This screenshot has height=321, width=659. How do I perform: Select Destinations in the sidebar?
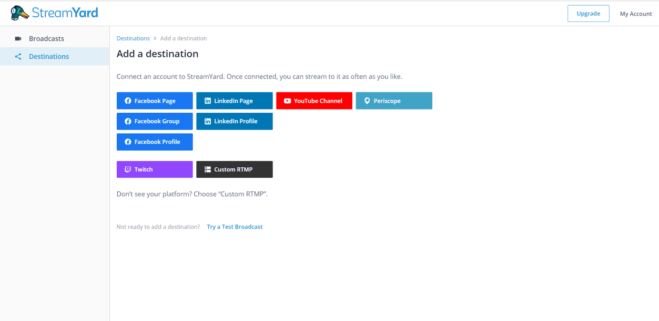(55, 57)
